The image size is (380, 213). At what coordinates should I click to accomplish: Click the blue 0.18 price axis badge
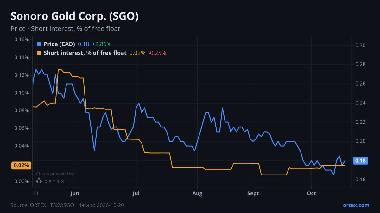click(x=360, y=161)
